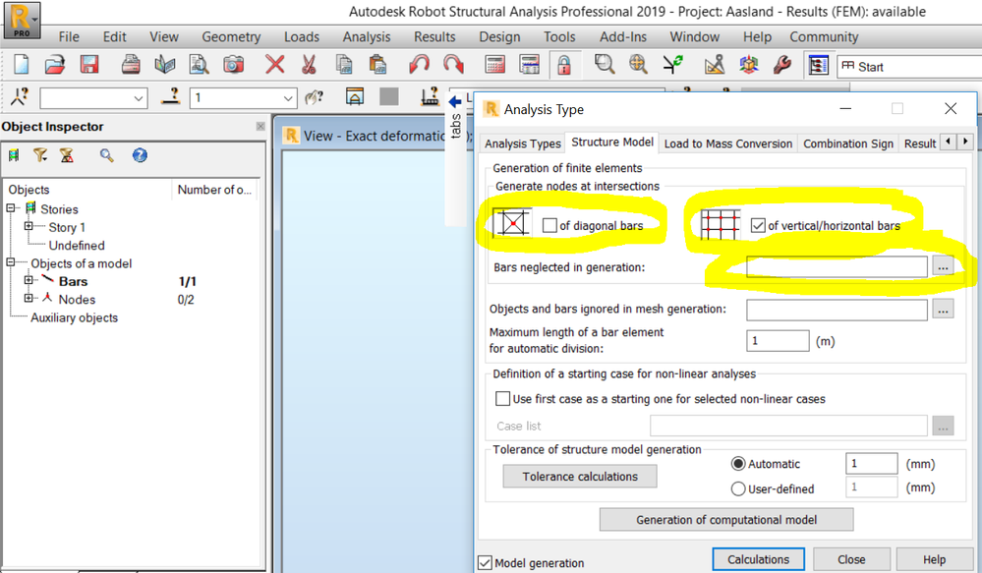
Task: Expand the Bars tree node
Action: tap(29, 280)
